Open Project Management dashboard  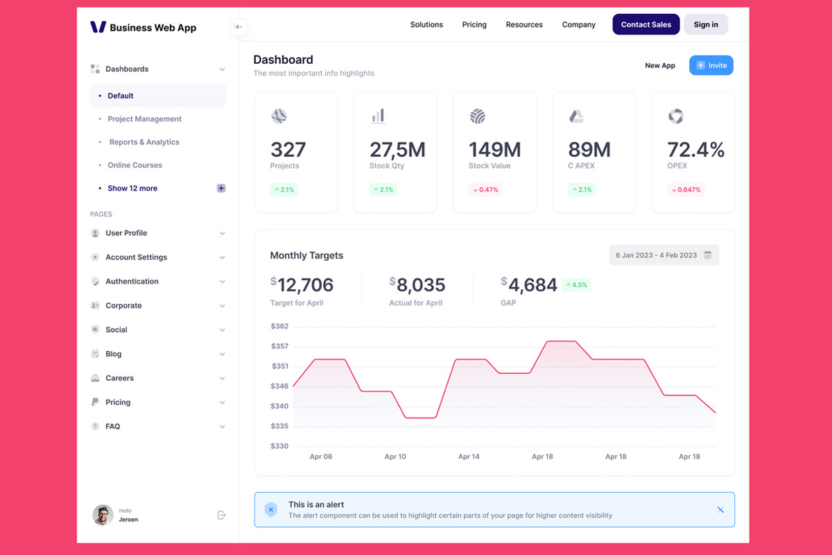144,119
